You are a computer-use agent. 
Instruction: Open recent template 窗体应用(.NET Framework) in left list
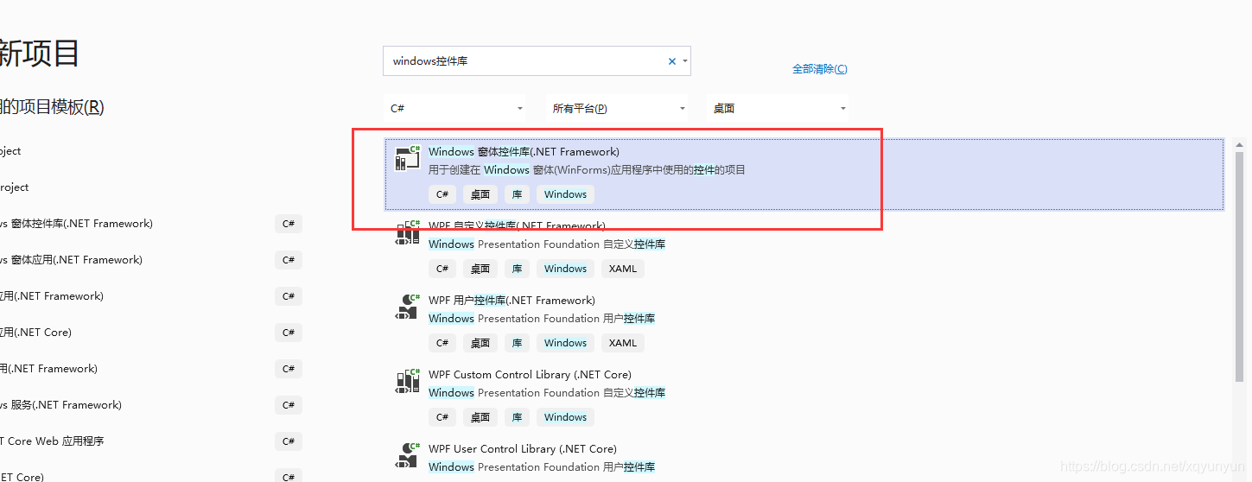pos(71,260)
